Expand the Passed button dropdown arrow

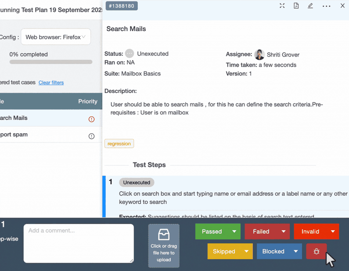click(234, 232)
